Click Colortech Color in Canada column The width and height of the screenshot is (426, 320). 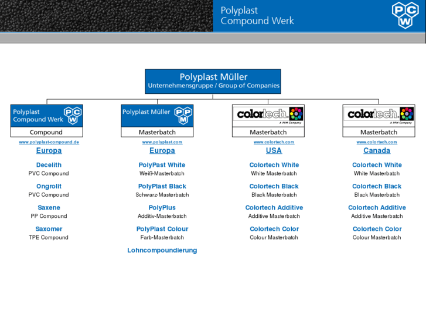tap(377, 229)
